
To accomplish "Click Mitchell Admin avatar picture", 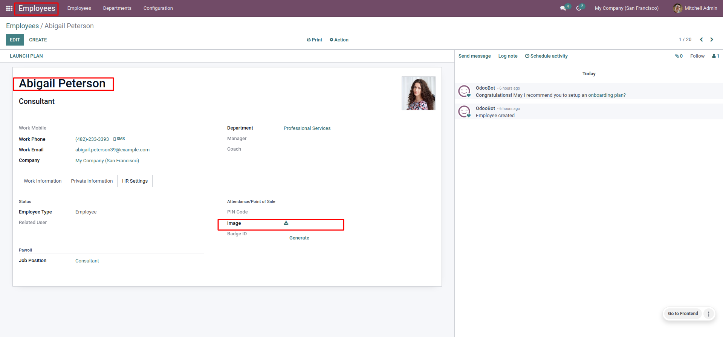I will click(x=677, y=8).
